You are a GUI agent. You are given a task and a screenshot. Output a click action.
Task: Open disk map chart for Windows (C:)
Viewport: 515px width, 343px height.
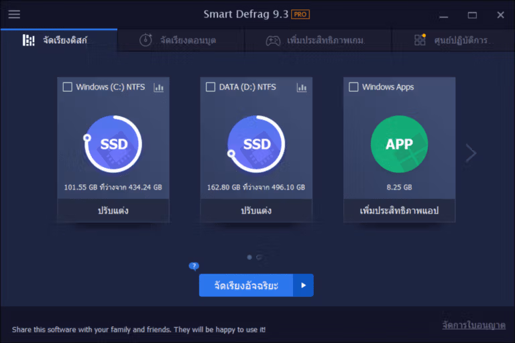coord(159,87)
